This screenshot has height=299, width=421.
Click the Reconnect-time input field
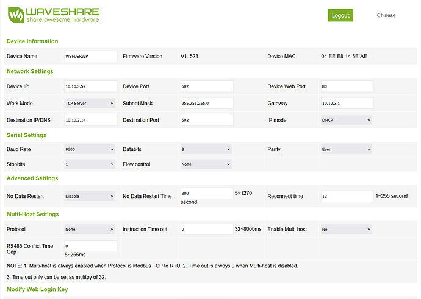(x=347, y=196)
